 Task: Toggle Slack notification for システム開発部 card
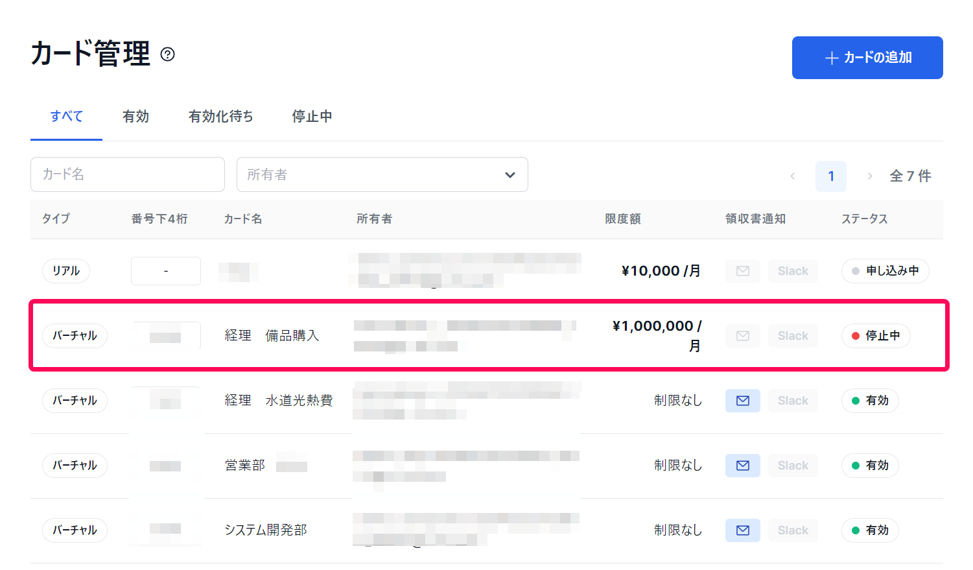pos(793,530)
